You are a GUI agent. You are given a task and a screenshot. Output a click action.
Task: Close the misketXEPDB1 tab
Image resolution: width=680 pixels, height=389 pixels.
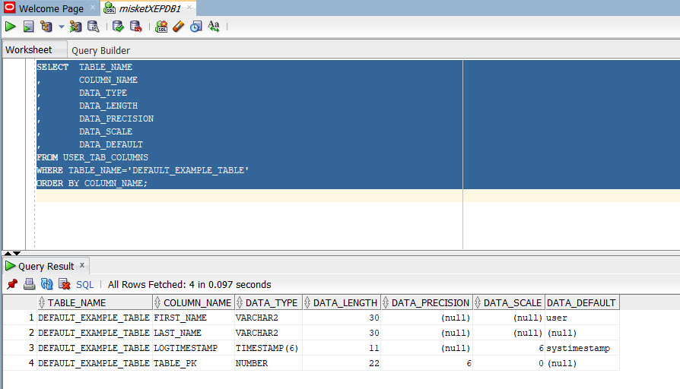tap(189, 8)
